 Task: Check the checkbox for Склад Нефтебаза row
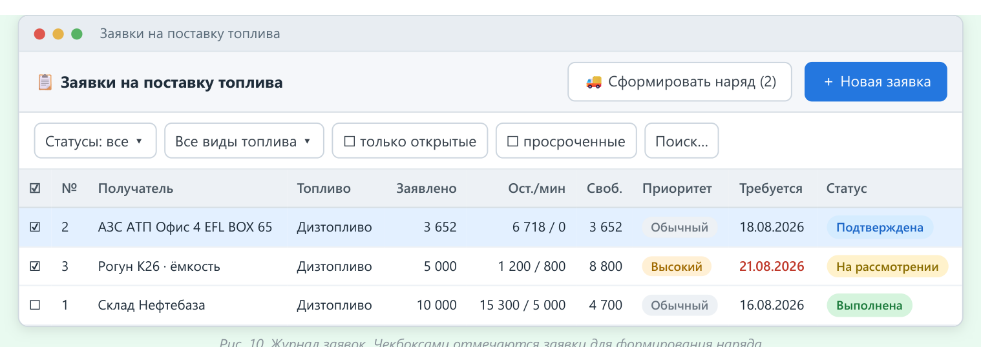coord(35,305)
